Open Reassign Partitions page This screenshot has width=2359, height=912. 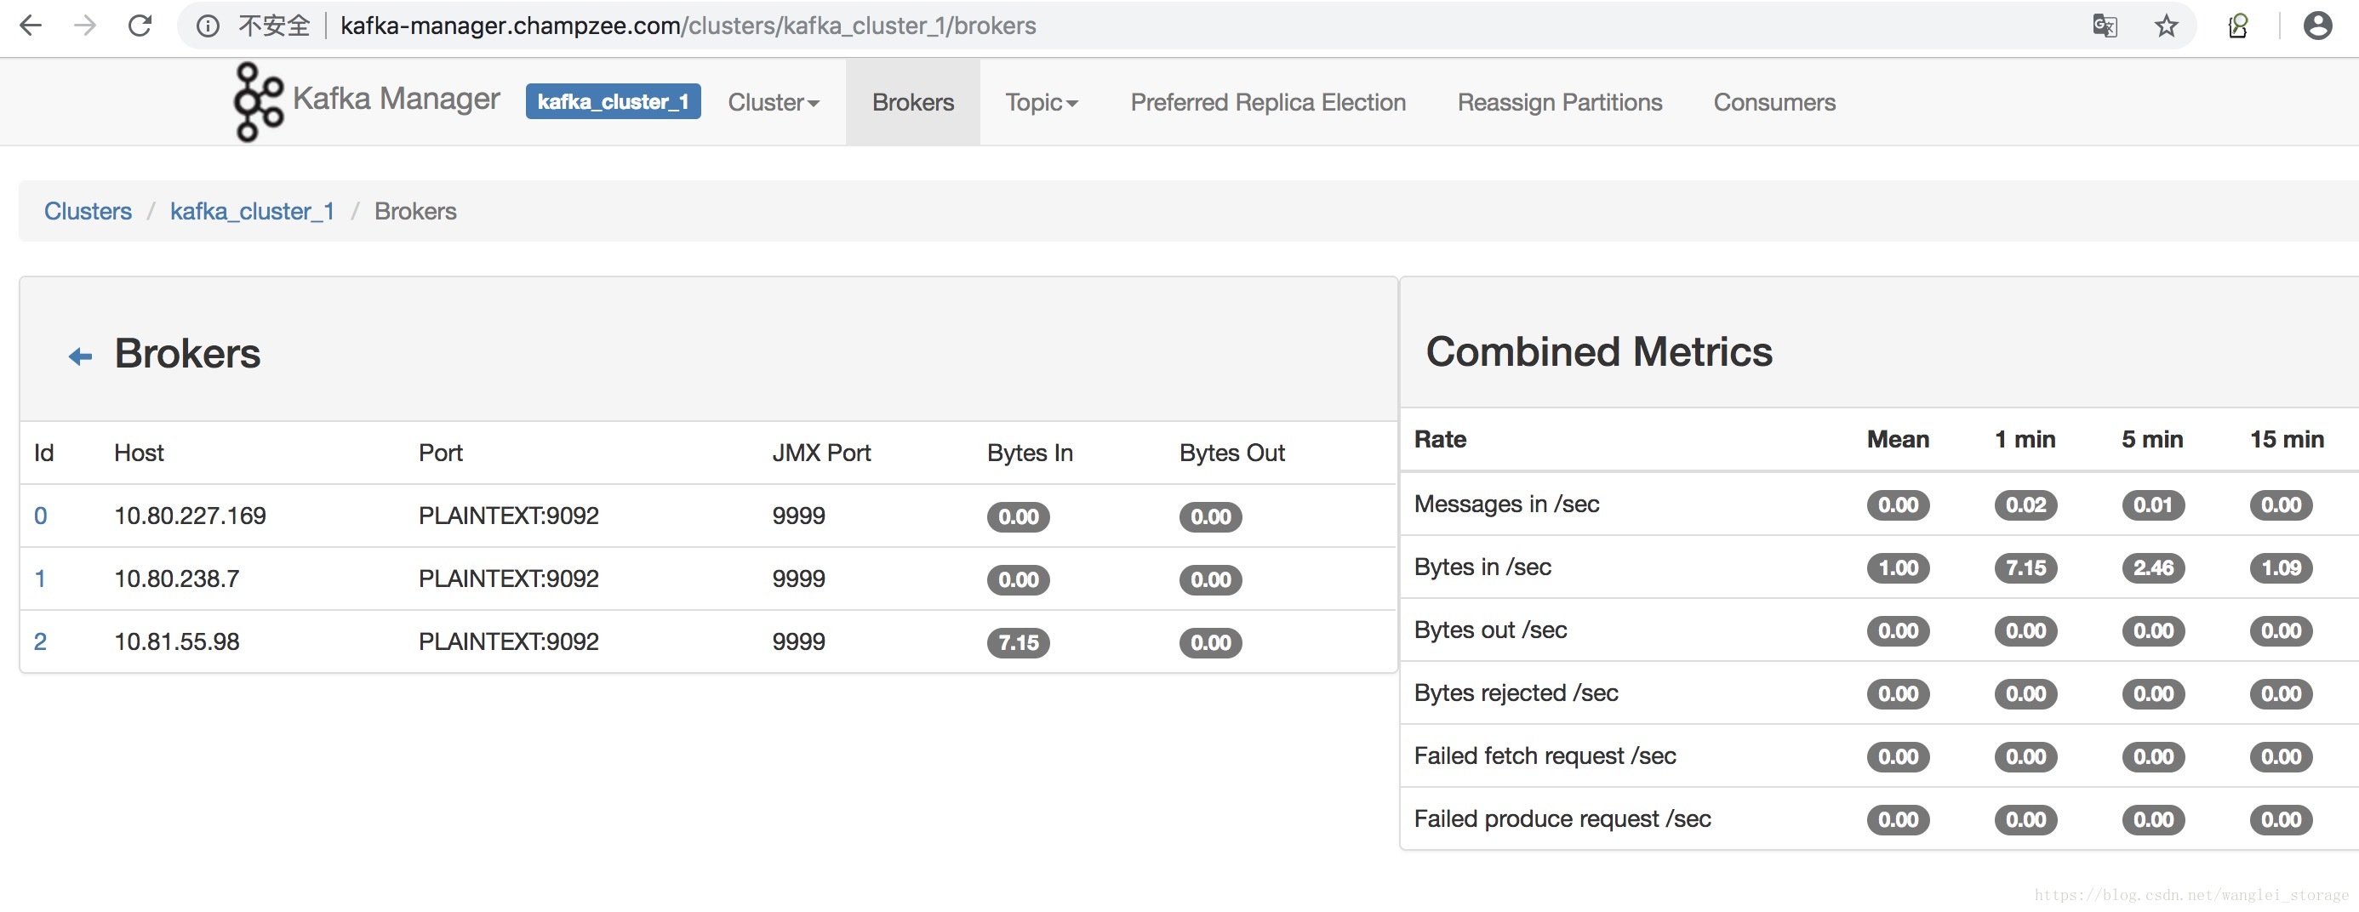1560,103
